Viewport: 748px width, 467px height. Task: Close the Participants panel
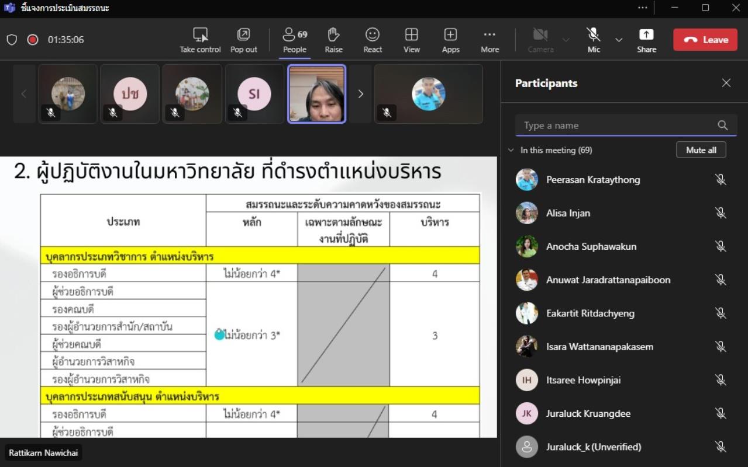726,83
